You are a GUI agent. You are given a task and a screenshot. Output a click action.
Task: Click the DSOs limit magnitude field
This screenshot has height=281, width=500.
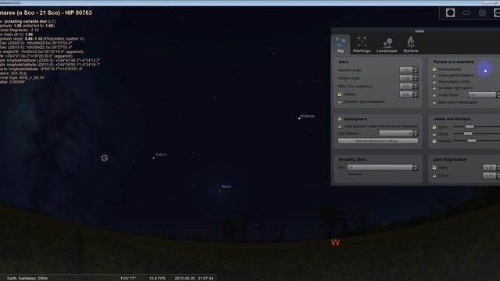click(x=490, y=176)
